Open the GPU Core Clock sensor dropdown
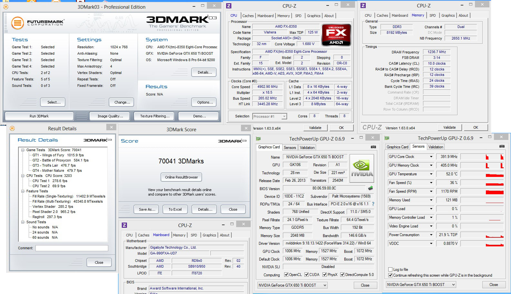Image resolution: width=511 pixels, height=294 pixels. [431, 157]
